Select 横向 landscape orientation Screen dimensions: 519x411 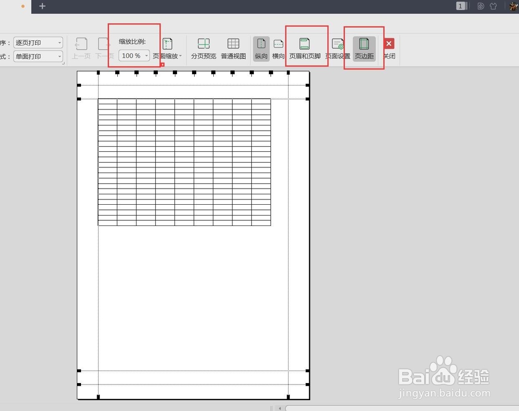point(278,49)
